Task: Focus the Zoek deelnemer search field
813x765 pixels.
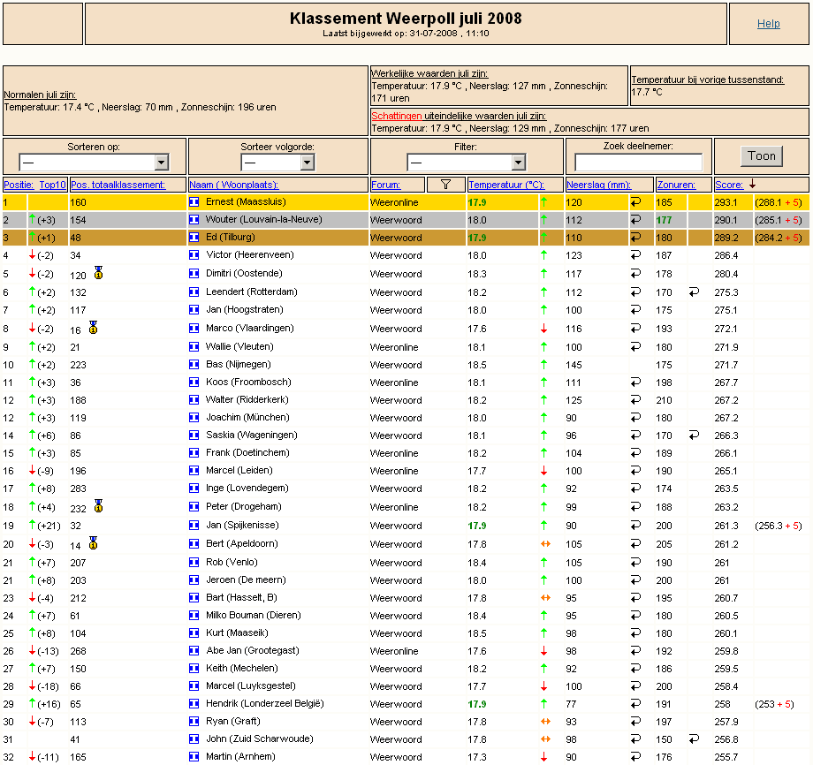Action: pos(638,163)
